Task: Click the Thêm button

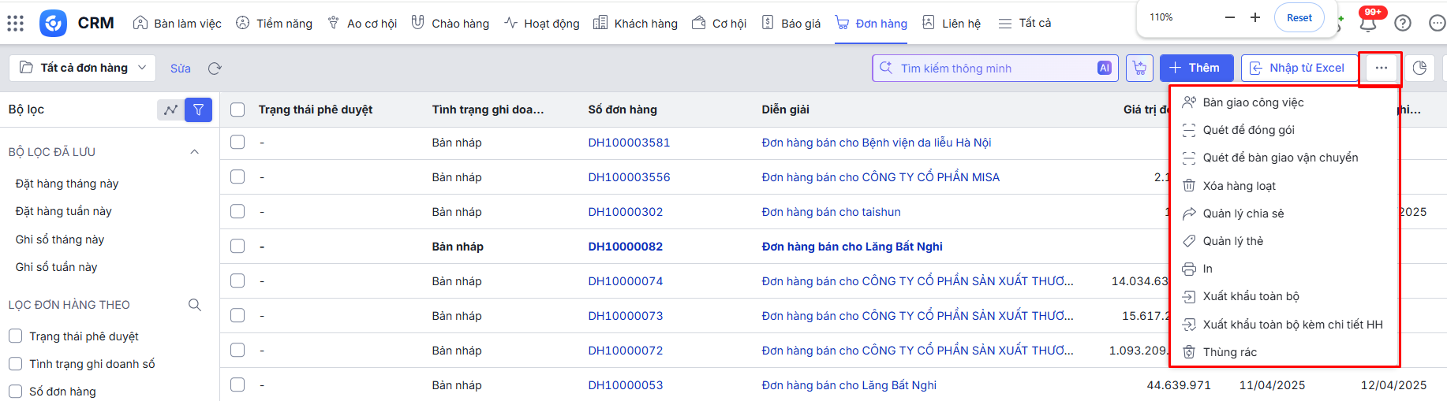Action: point(1196,69)
